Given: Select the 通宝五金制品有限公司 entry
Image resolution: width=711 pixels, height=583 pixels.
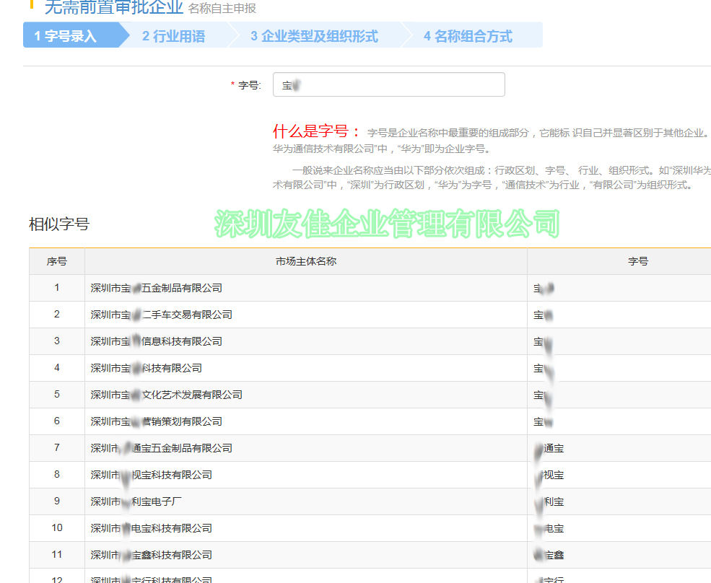Looking at the screenshot, I should tap(162, 448).
